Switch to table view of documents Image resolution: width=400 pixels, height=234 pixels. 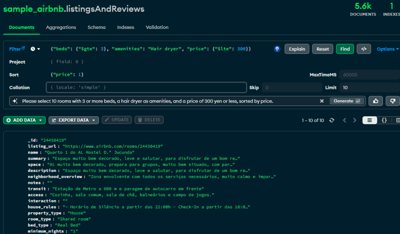[397, 120]
